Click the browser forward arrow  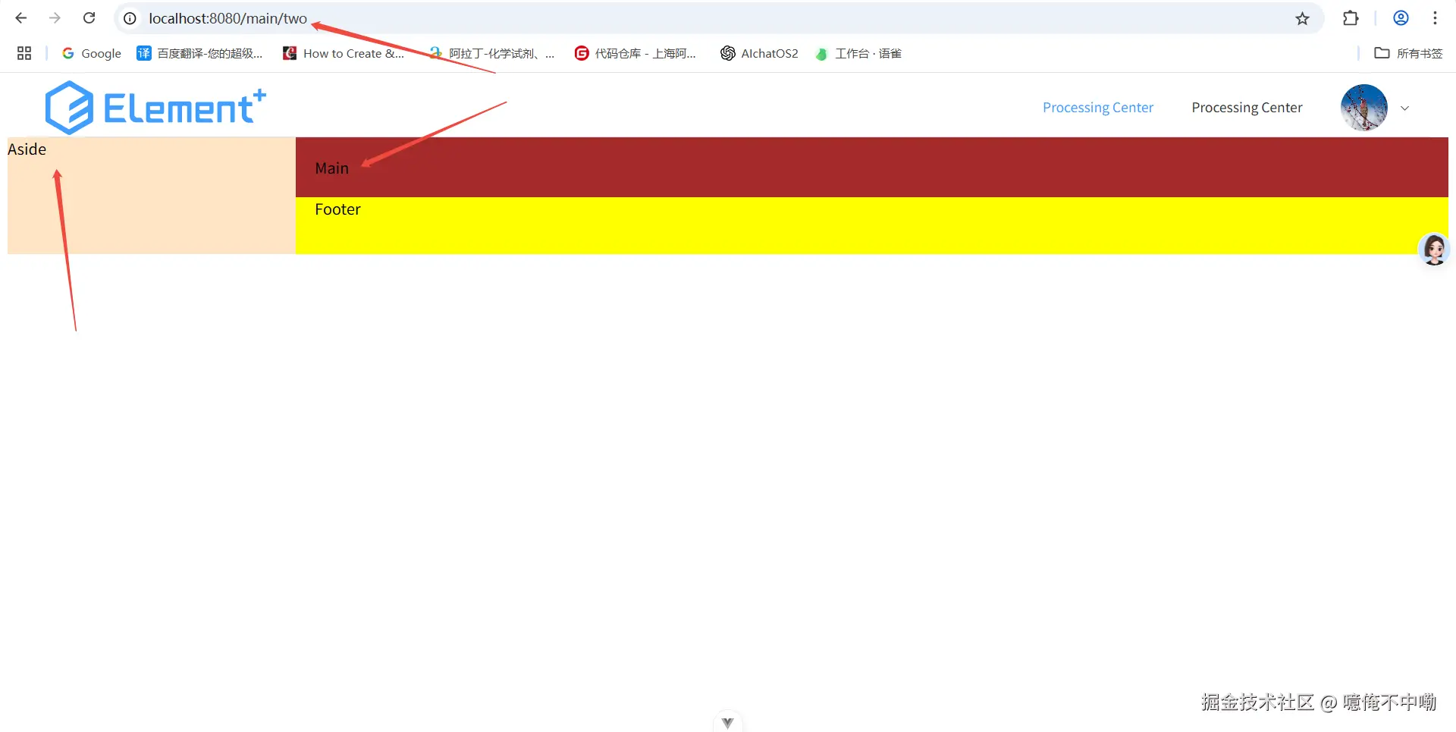(55, 18)
